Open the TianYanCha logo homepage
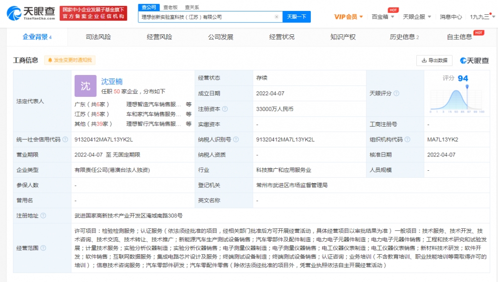 pos(31,13)
